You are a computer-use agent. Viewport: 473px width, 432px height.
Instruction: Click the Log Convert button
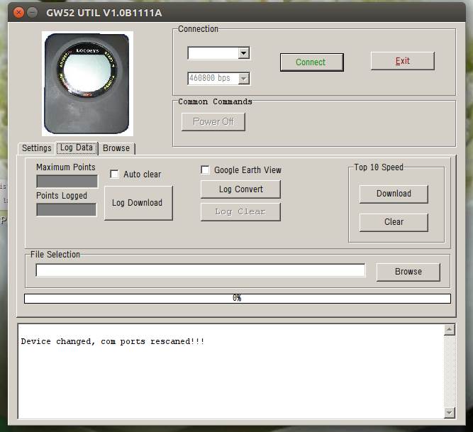[240, 189]
